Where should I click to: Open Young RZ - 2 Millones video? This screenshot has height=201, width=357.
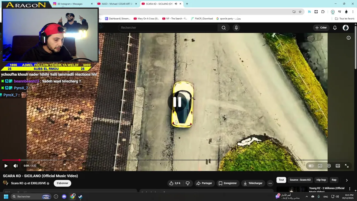(x=327, y=190)
